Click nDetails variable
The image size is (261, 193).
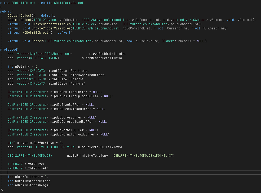point(23,67)
